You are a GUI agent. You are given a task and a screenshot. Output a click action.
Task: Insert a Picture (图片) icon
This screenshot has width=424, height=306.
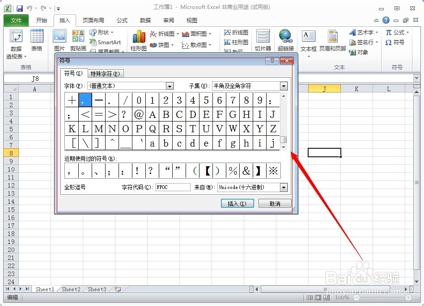(x=59, y=40)
